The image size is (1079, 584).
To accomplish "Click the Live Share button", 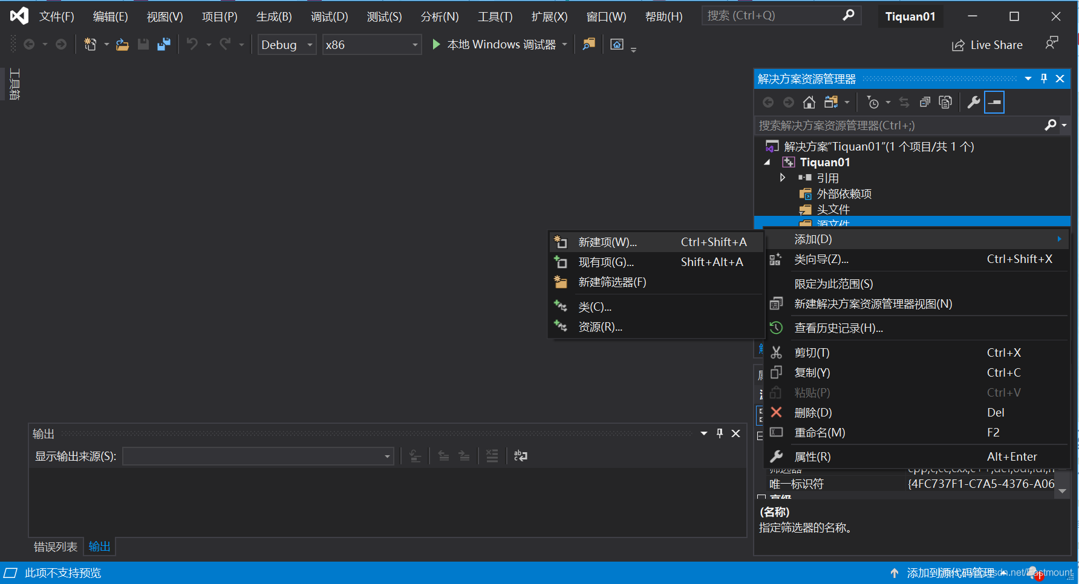I will click(986, 44).
